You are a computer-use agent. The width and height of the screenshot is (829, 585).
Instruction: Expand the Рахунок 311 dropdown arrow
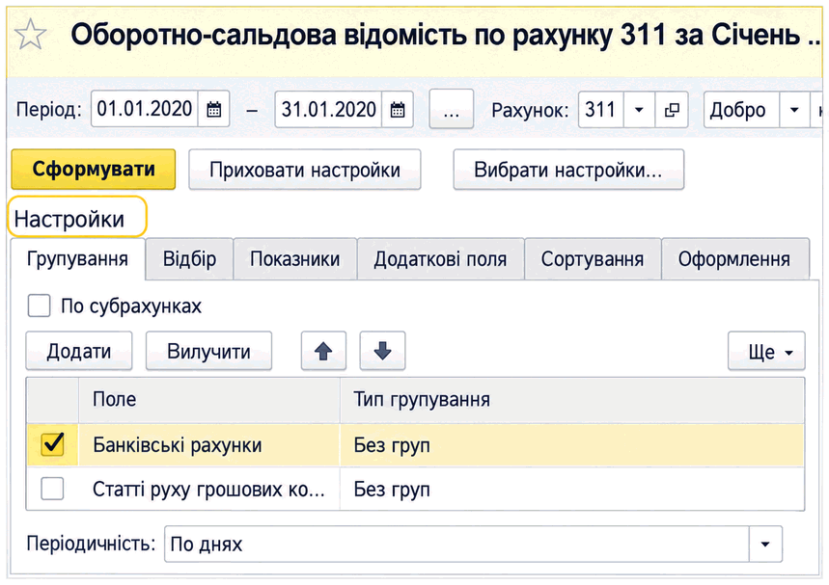(639, 109)
